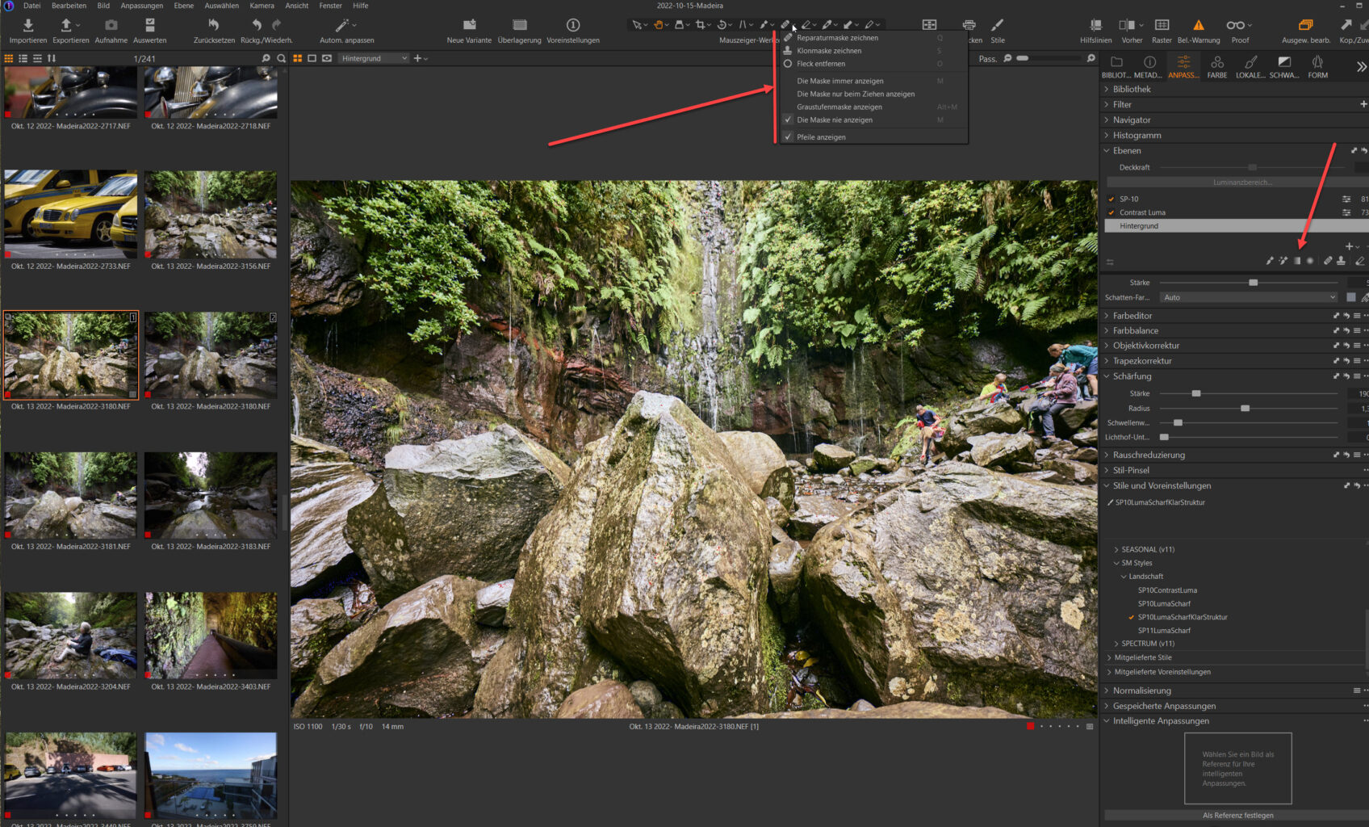Choose 'Reparaturmaske zeichnen' from dropdown menu
The image size is (1369, 827).
click(x=838, y=37)
